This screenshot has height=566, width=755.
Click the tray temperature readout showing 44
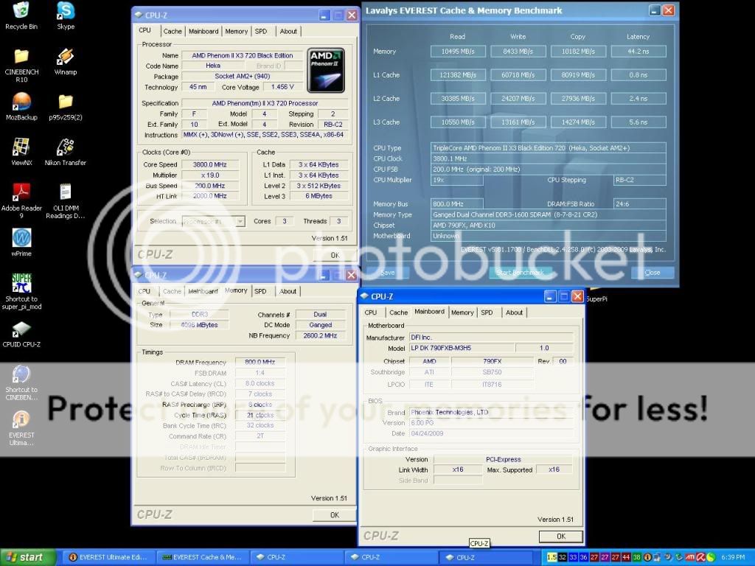pos(625,557)
